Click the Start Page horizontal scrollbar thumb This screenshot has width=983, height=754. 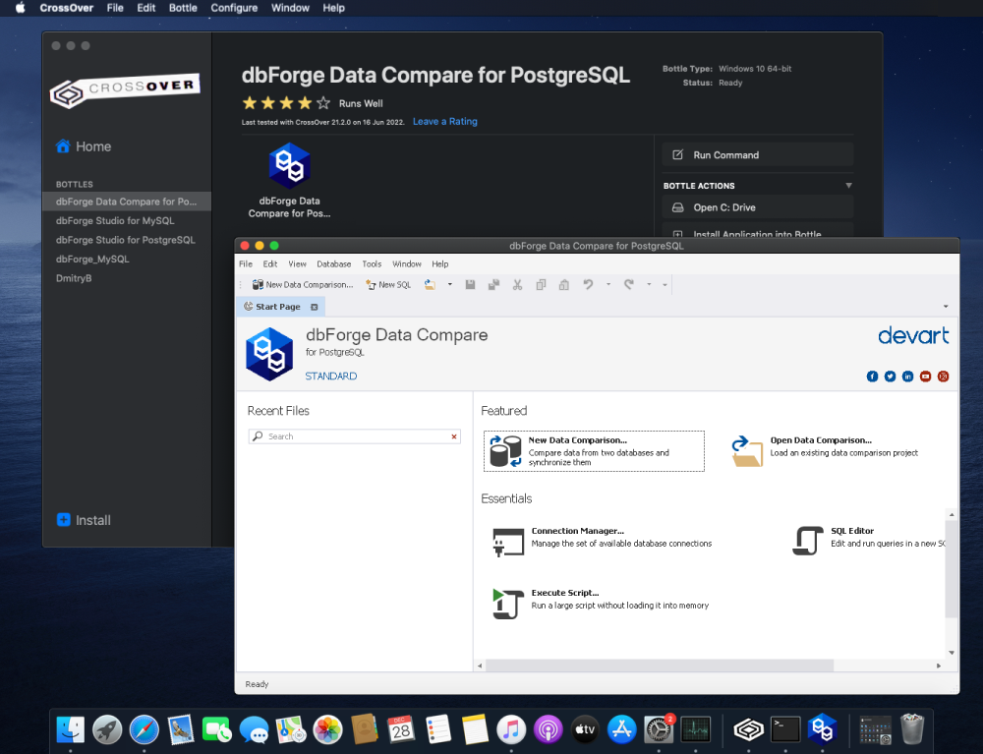(660, 666)
